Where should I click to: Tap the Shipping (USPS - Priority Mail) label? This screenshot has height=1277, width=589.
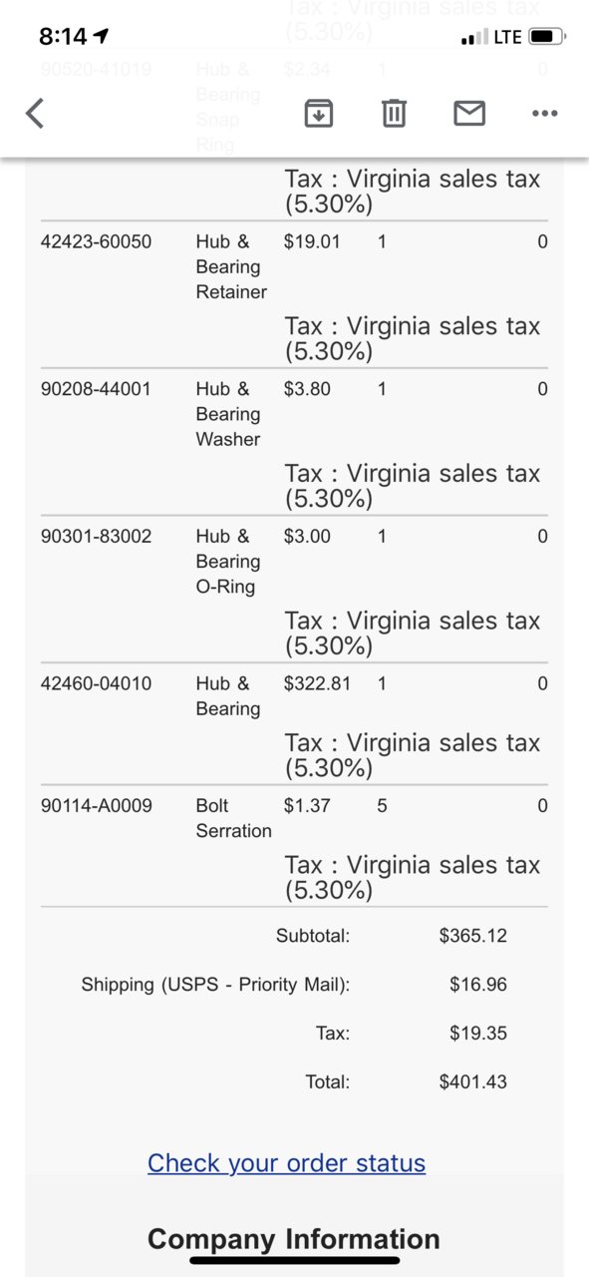pos(215,985)
